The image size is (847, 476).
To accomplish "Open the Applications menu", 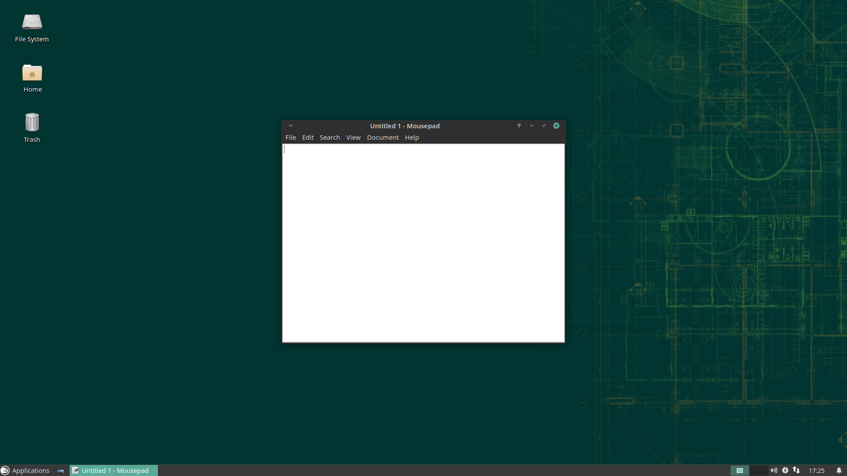I will click(25, 470).
